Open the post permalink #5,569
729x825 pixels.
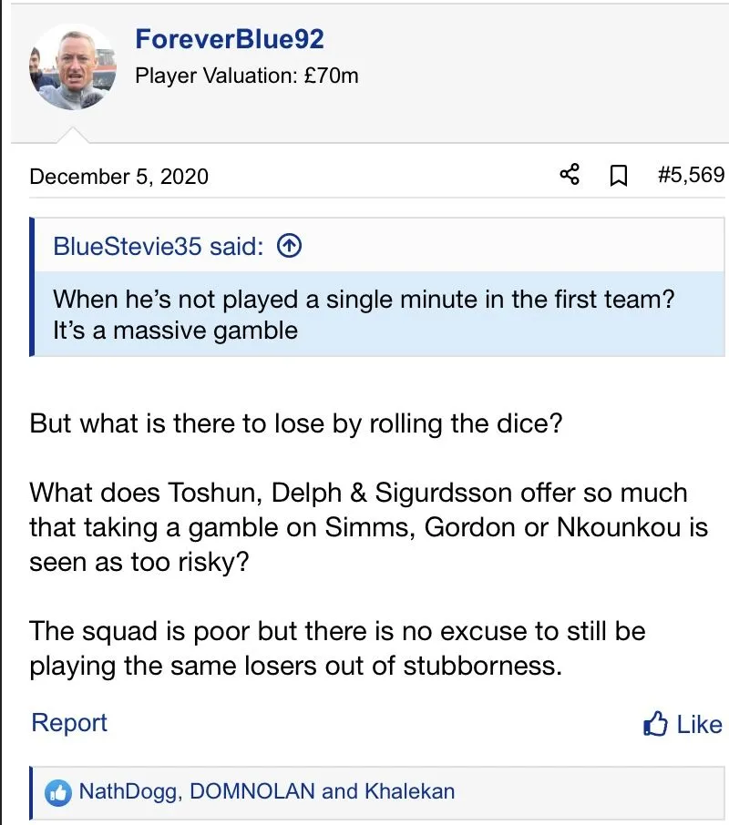(691, 175)
